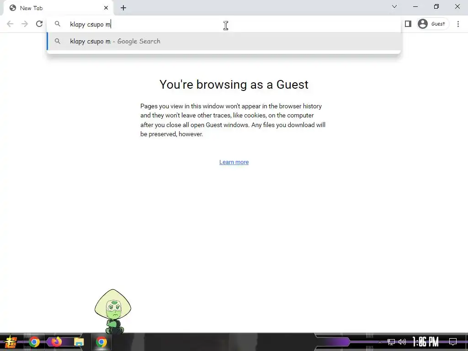Open the Guest profile button

pyautogui.click(x=433, y=24)
